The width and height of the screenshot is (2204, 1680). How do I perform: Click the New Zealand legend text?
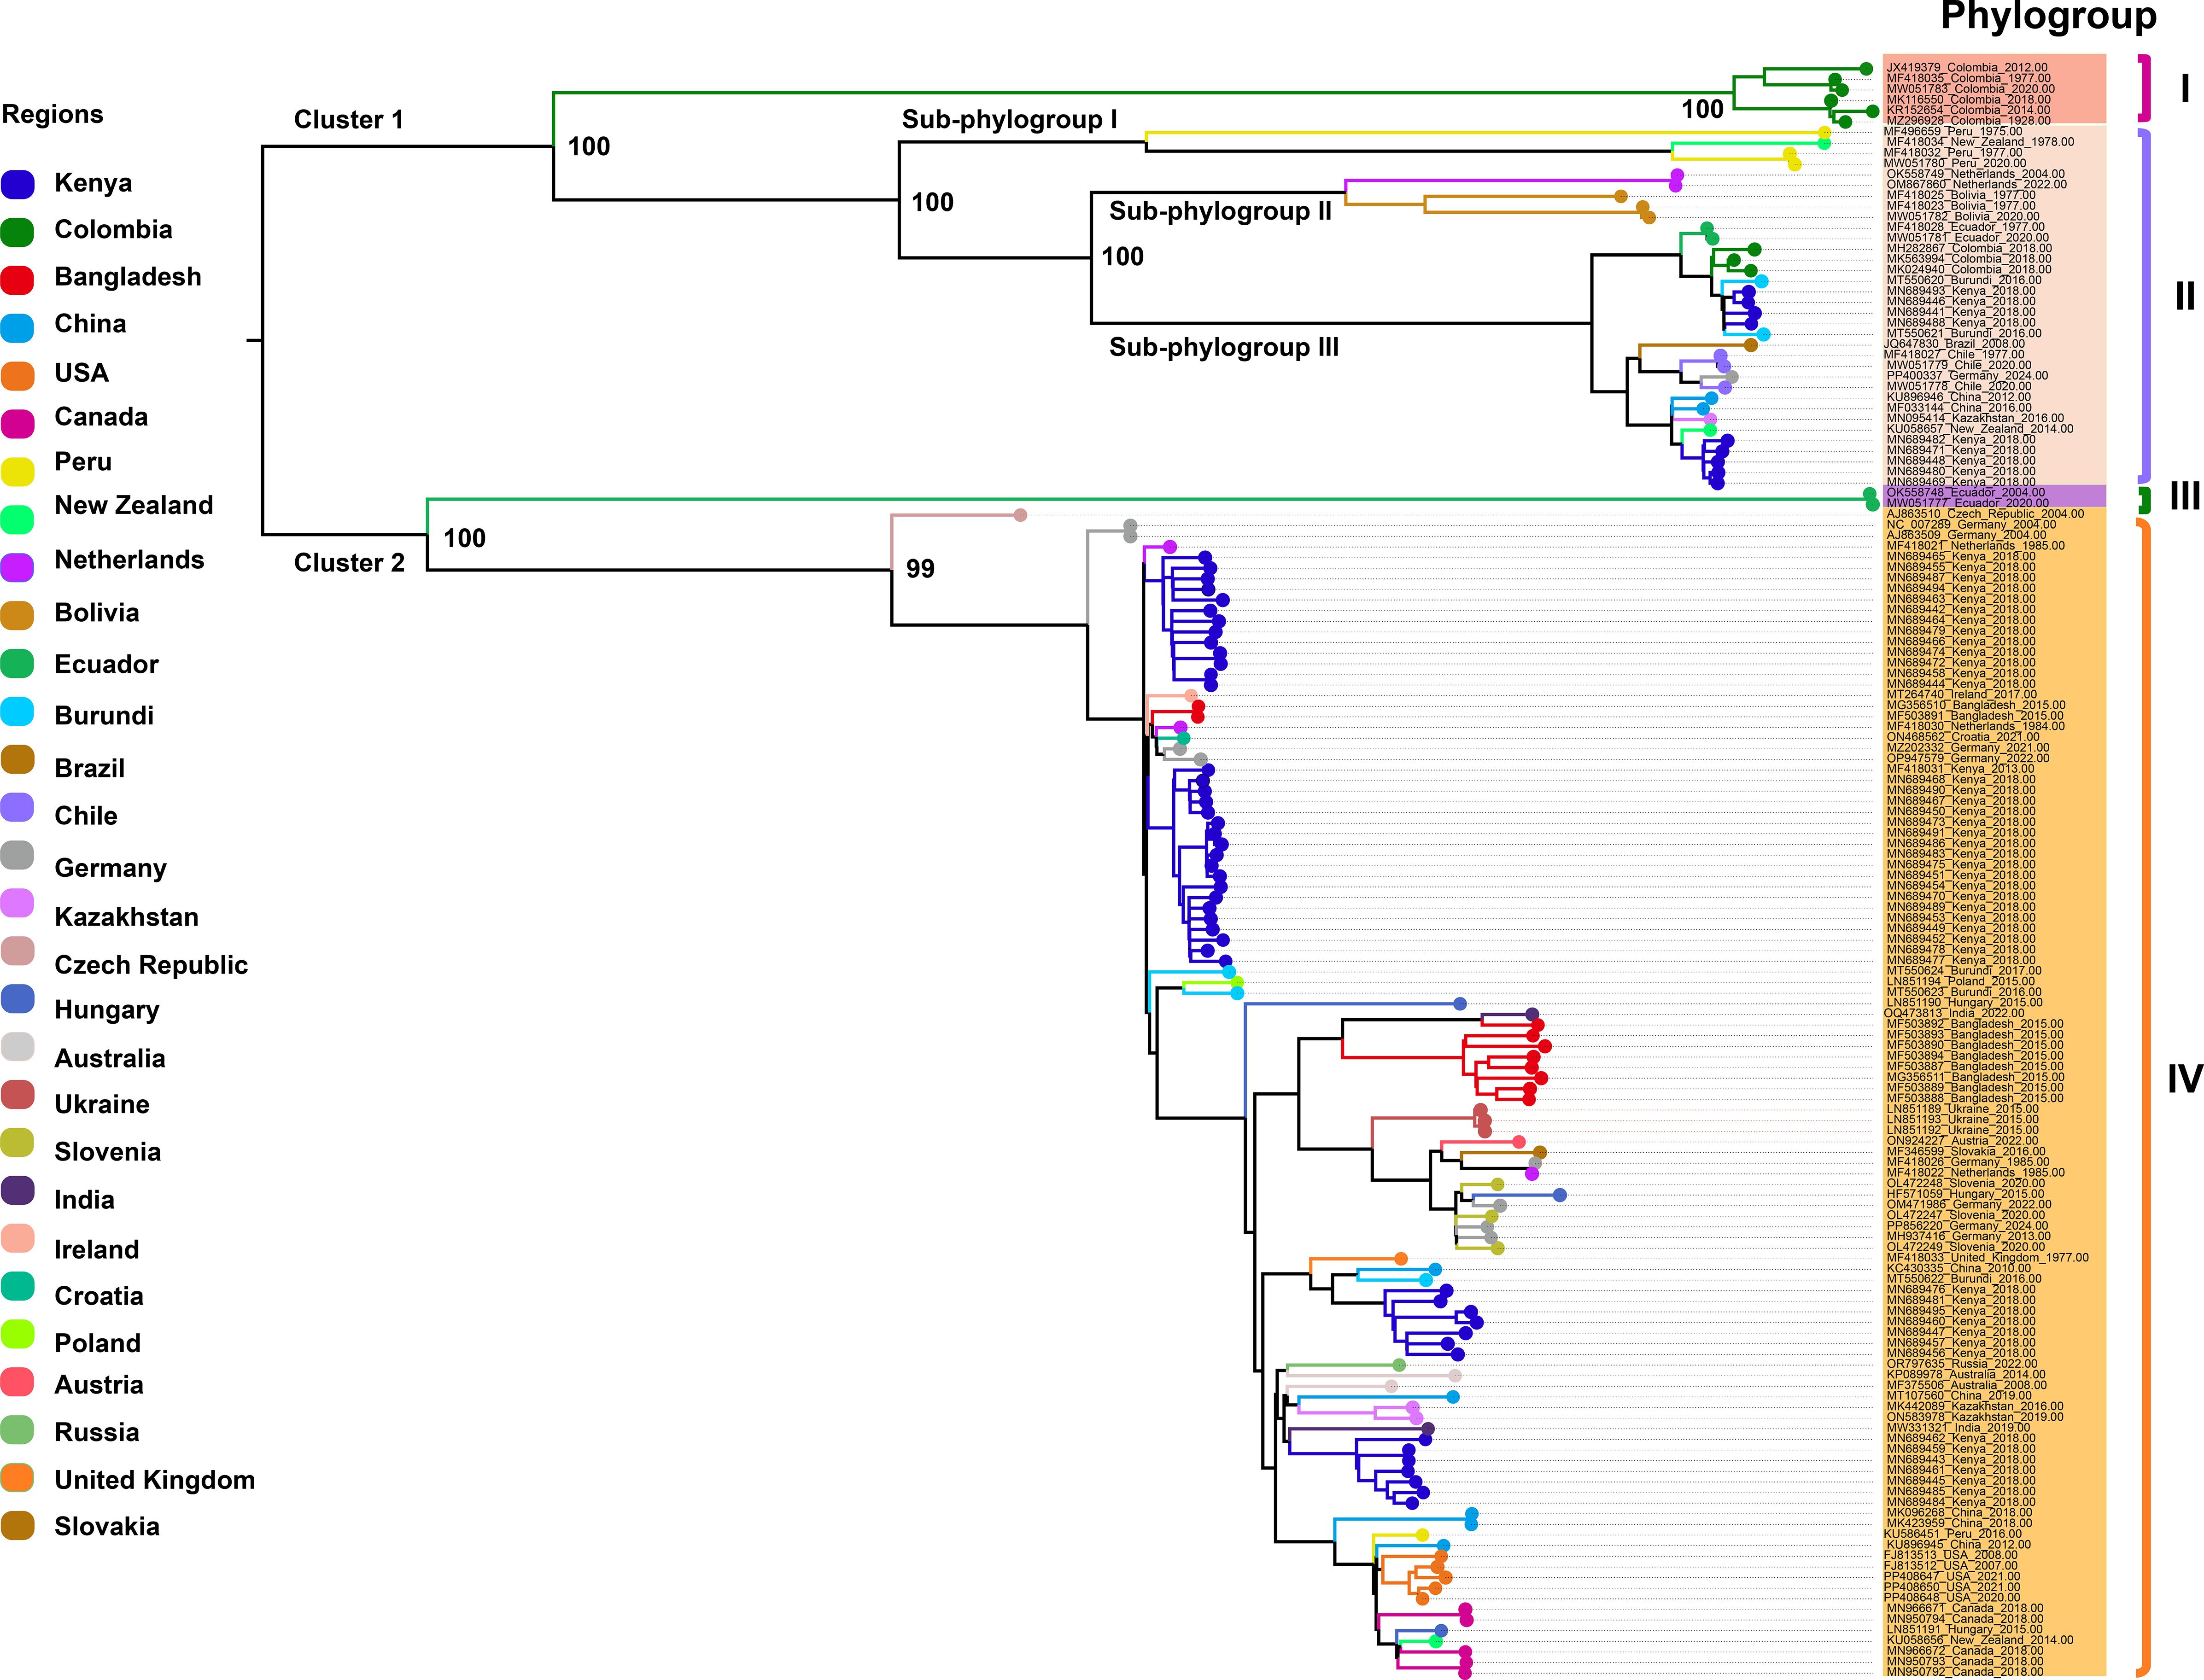(133, 505)
